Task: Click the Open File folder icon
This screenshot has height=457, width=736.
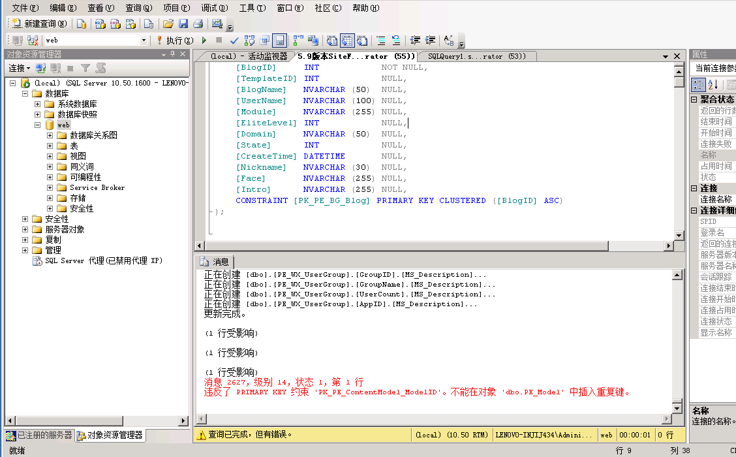Action: [168, 24]
